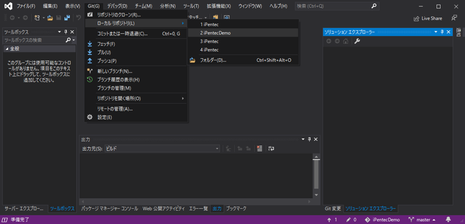Click the Save All toolbar icon
465x224 pixels.
click(67, 18)
